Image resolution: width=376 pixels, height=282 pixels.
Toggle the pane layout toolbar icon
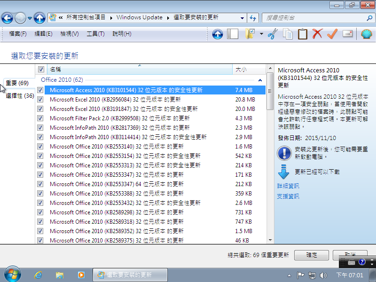pyautogui.click(x=233, y=34)
